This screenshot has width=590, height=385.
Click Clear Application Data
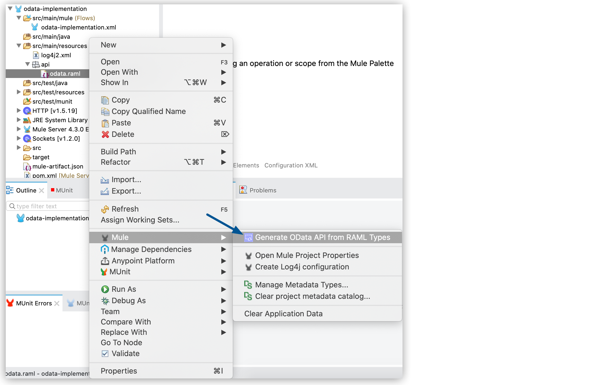coord(283,314)
